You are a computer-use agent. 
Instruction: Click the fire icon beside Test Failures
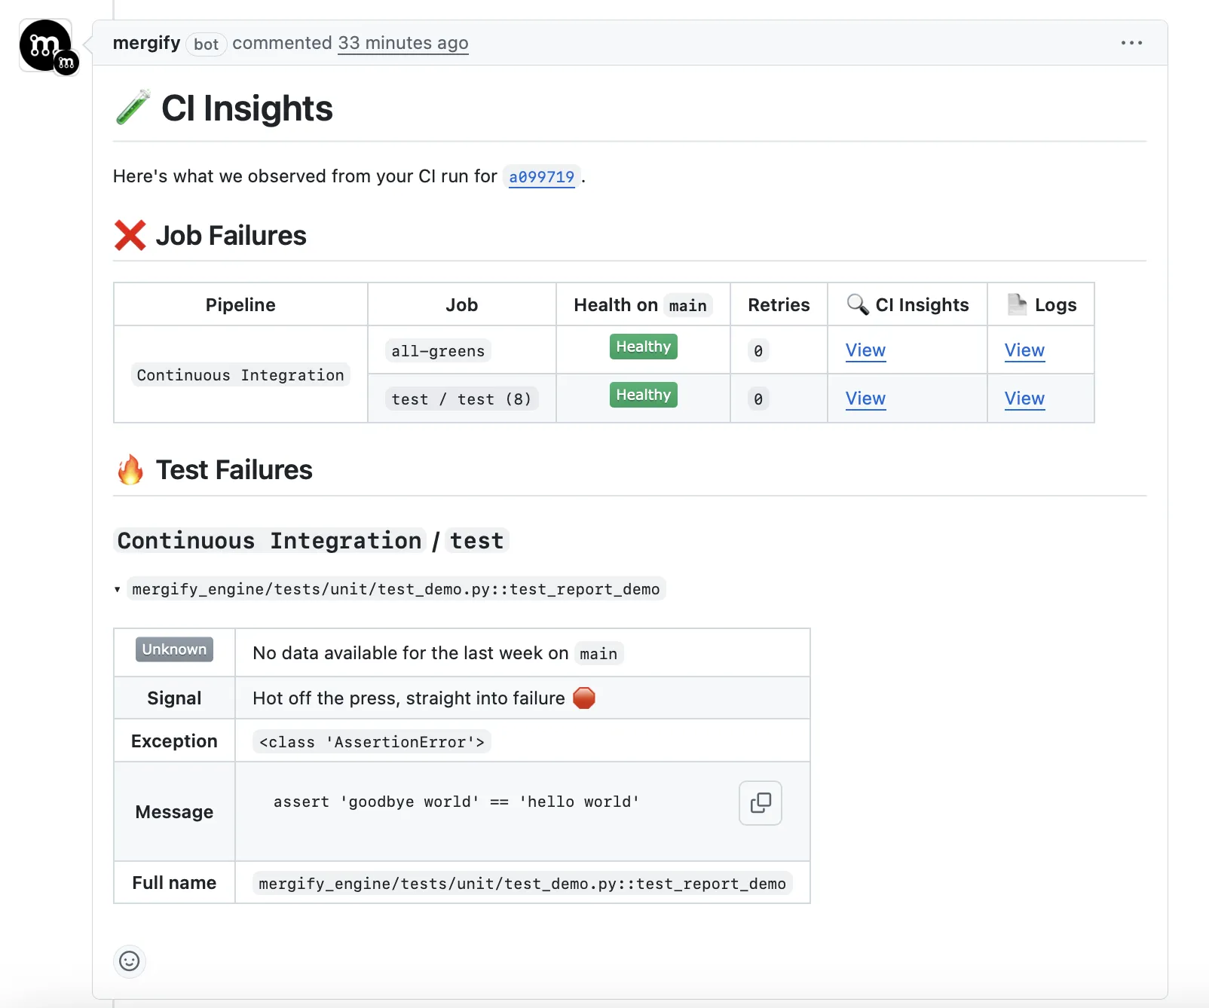click(x=130, y=470)
